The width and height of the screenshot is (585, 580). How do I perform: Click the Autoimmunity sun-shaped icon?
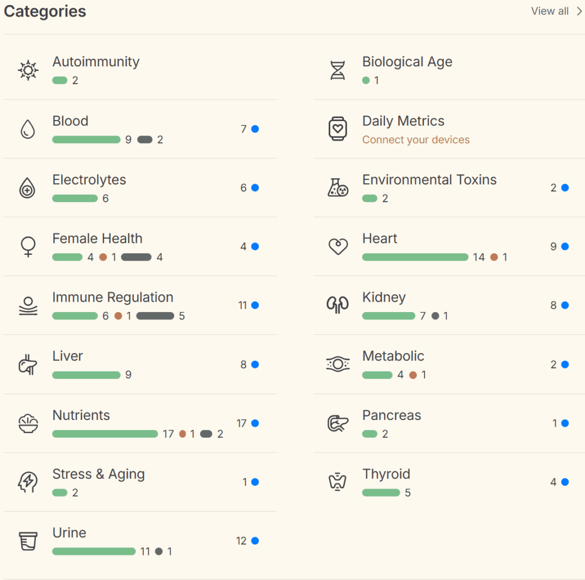pos(28,70)
